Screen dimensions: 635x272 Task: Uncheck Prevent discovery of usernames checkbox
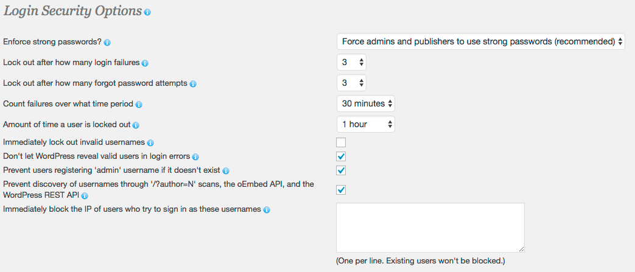341,190
